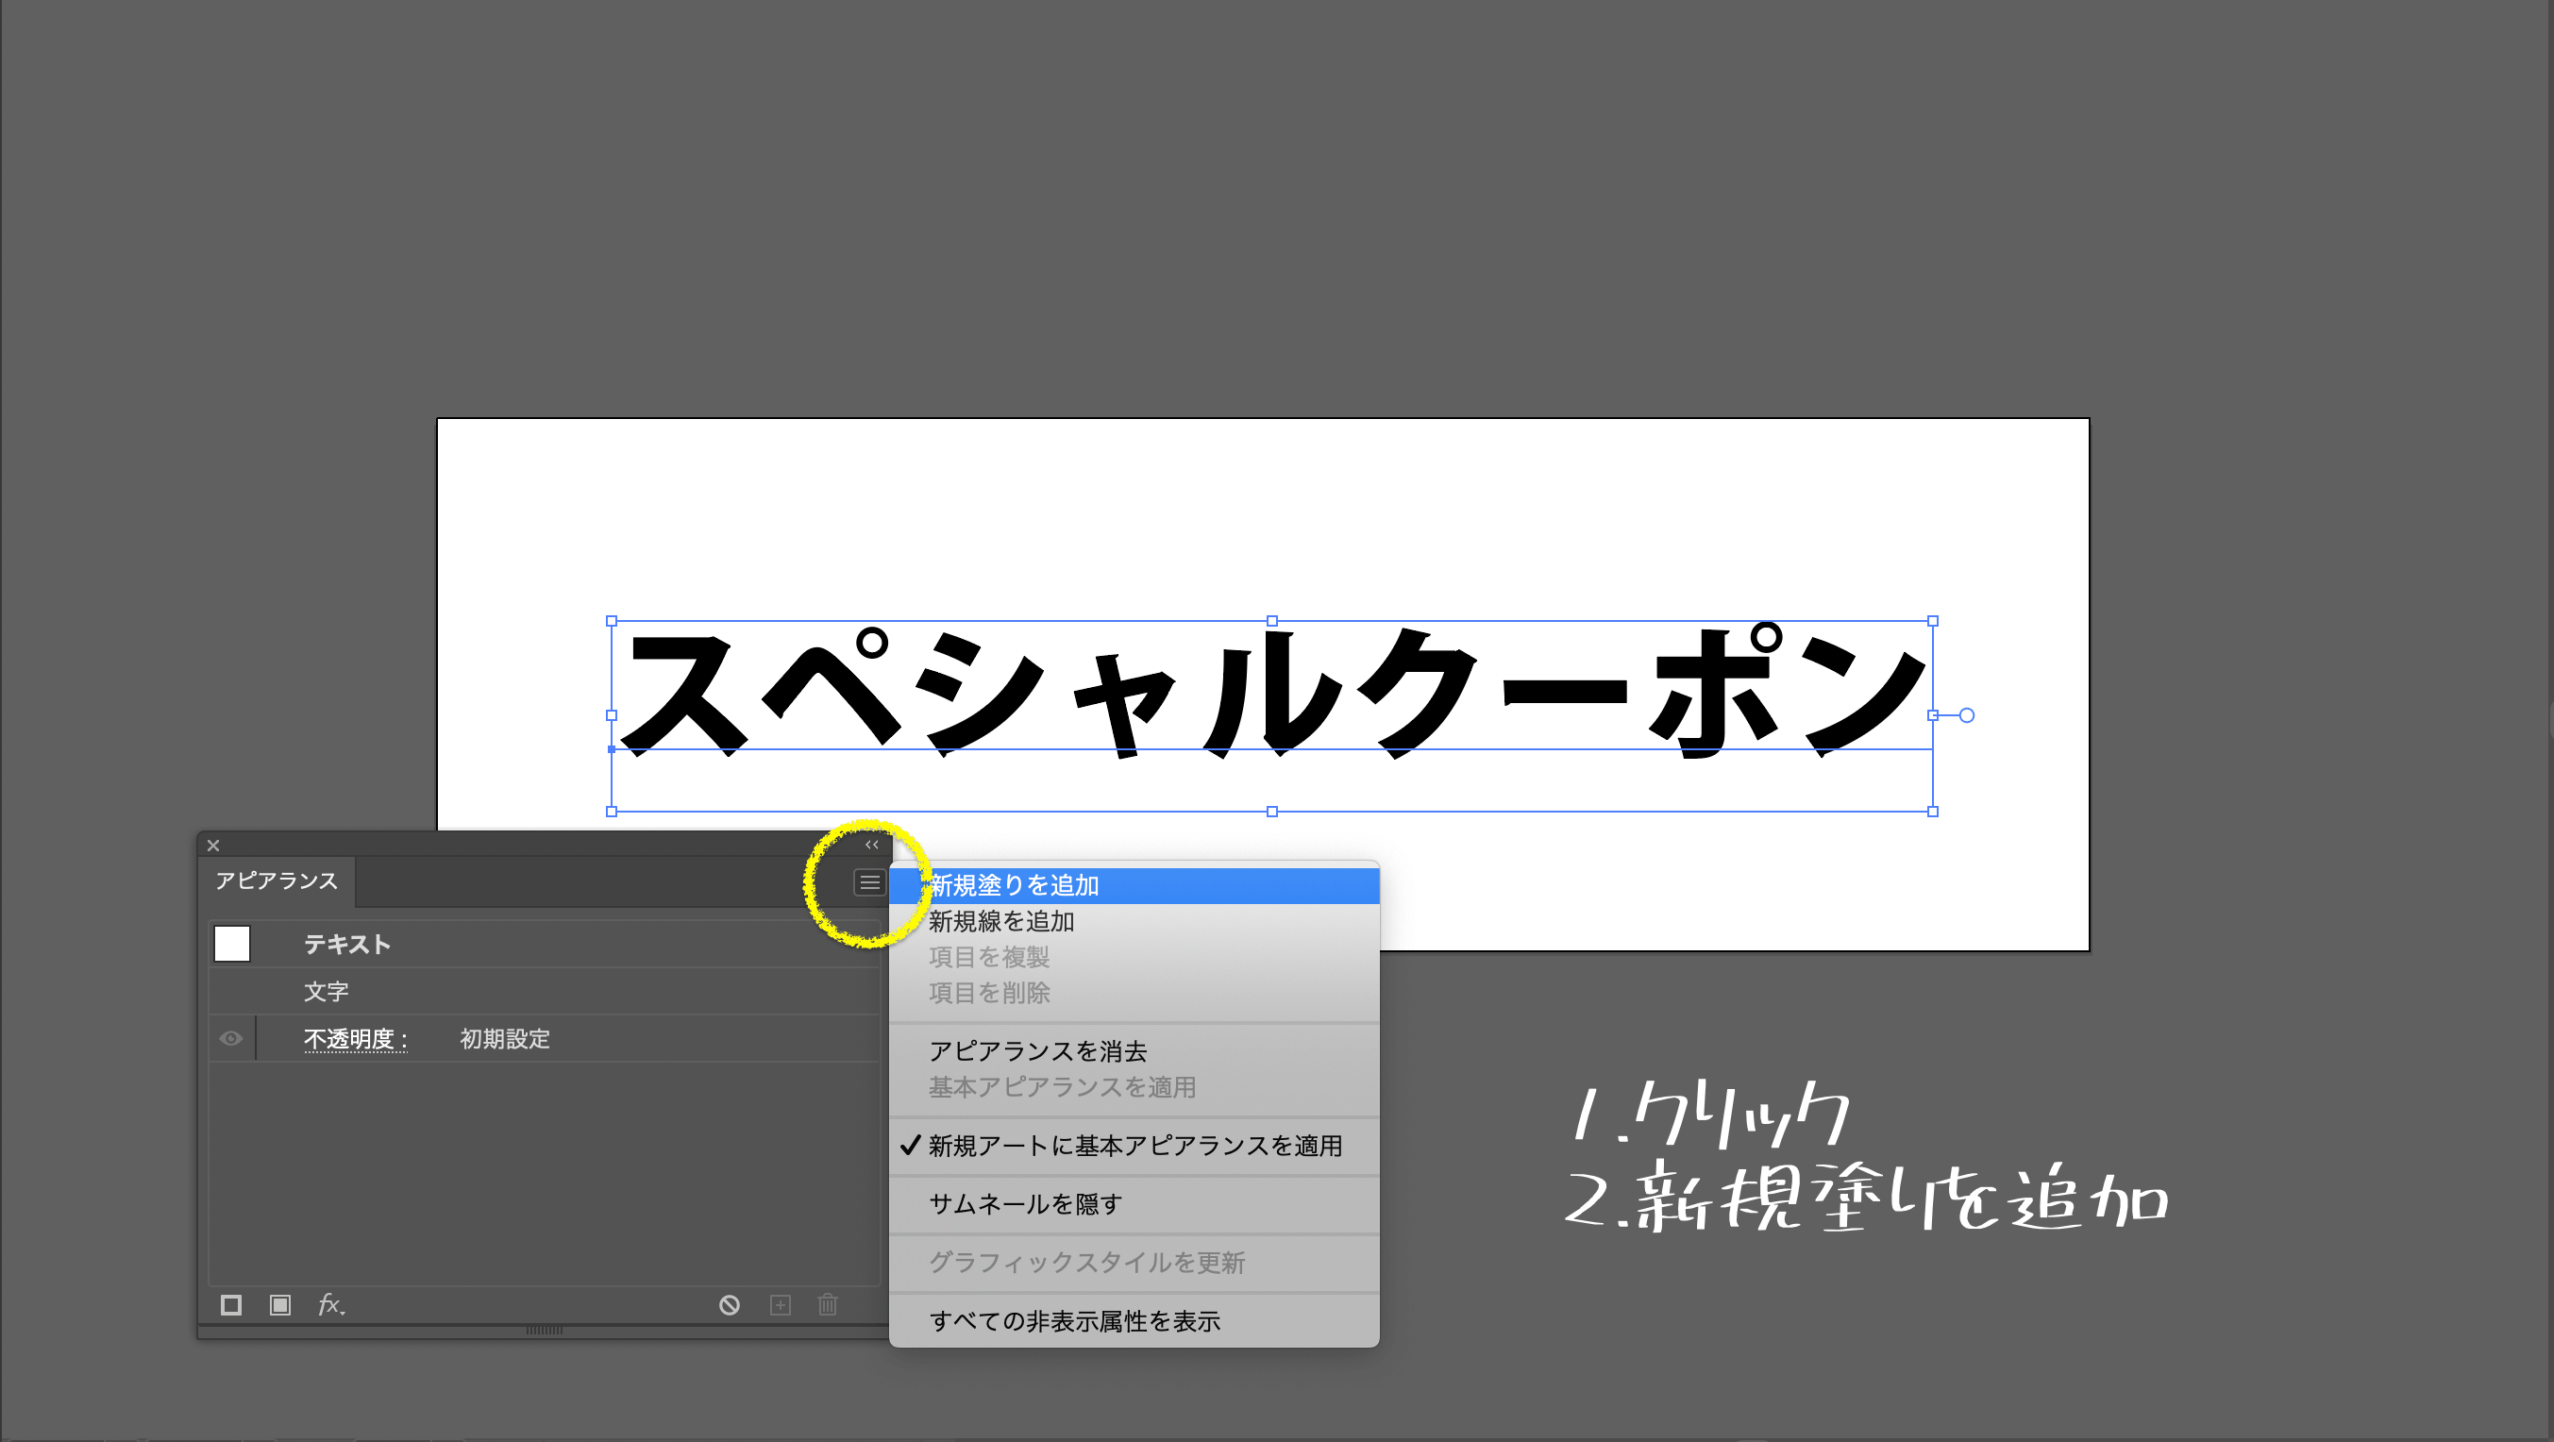
Task: Select the テキスト row in Appearance panel
Action: coord(544,945)
